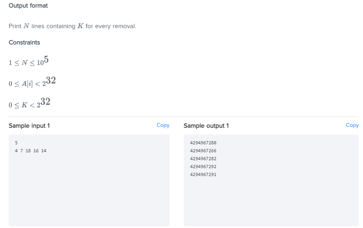Click the Output format heading
The width and height of the screenshot is (363, 228).
click(x=28, y=6)
